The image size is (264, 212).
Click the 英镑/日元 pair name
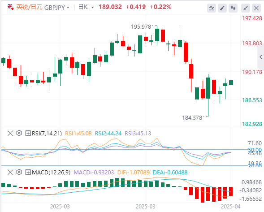pos(29,7)
